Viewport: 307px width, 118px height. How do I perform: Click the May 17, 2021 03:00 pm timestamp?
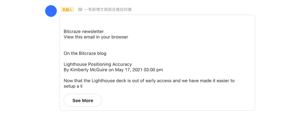pyautogui.click(x=139, y=70)
